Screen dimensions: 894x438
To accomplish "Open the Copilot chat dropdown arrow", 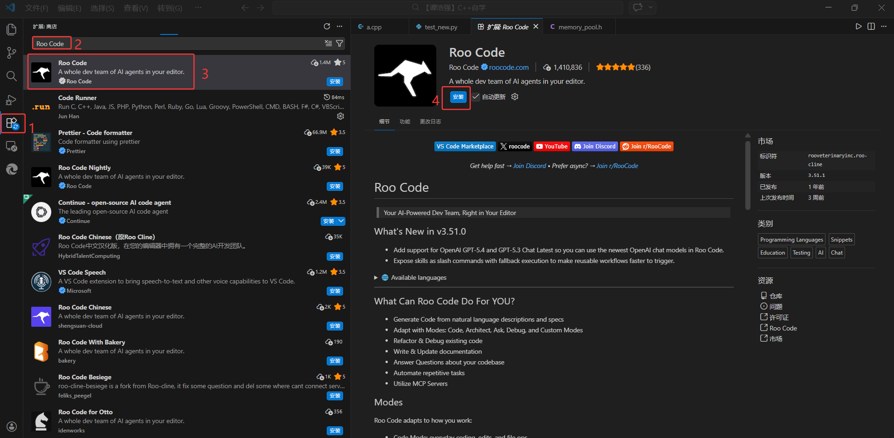I will (651, 7).
